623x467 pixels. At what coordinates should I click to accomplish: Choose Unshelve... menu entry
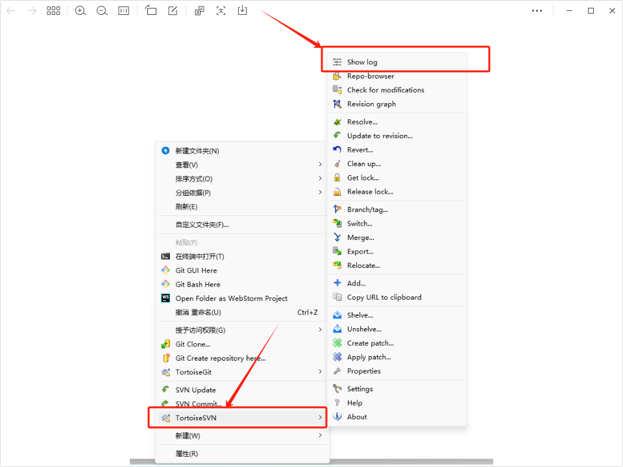397,329
